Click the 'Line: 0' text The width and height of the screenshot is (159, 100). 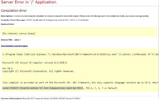point(18,40)
